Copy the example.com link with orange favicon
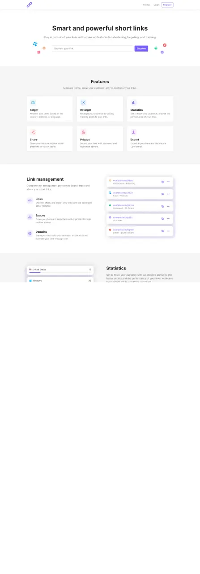 tap(163, 182)
